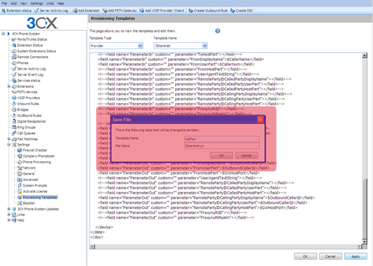373x266 pixels.
Task: Select PSTN devices tree icon
Action: coord(14,92)
